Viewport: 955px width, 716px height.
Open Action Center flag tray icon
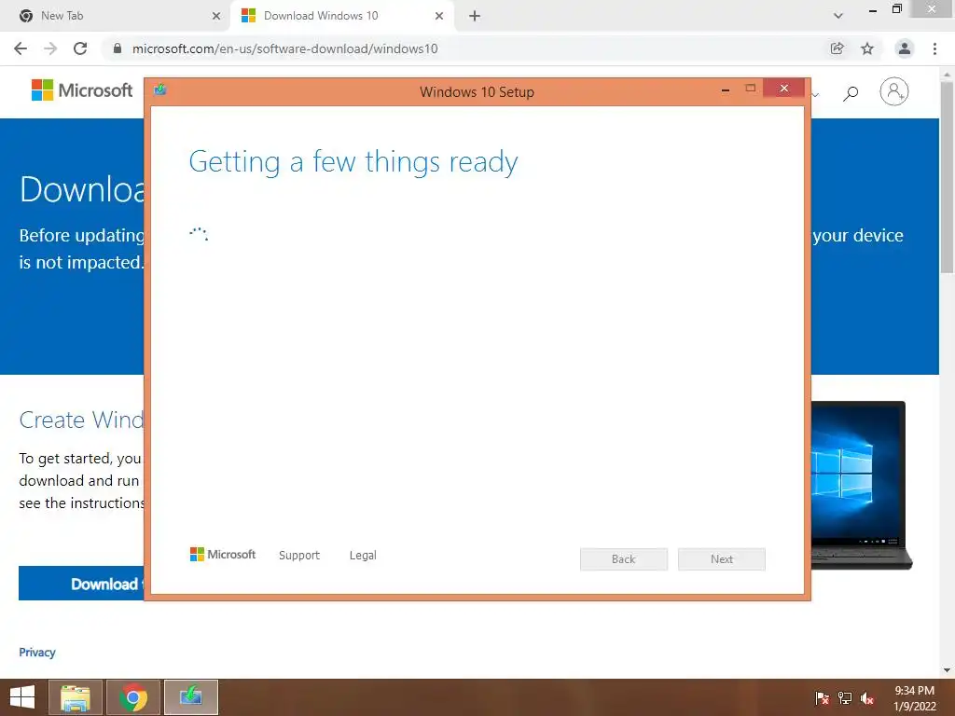(823, 698)
